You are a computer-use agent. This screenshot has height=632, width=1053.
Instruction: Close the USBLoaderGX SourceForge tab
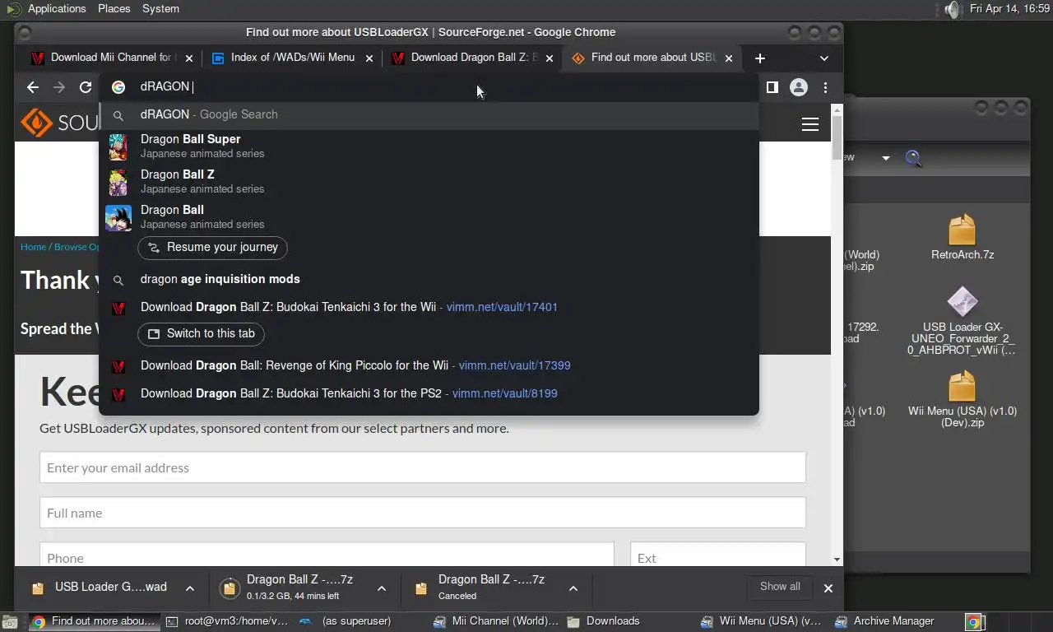730,58
